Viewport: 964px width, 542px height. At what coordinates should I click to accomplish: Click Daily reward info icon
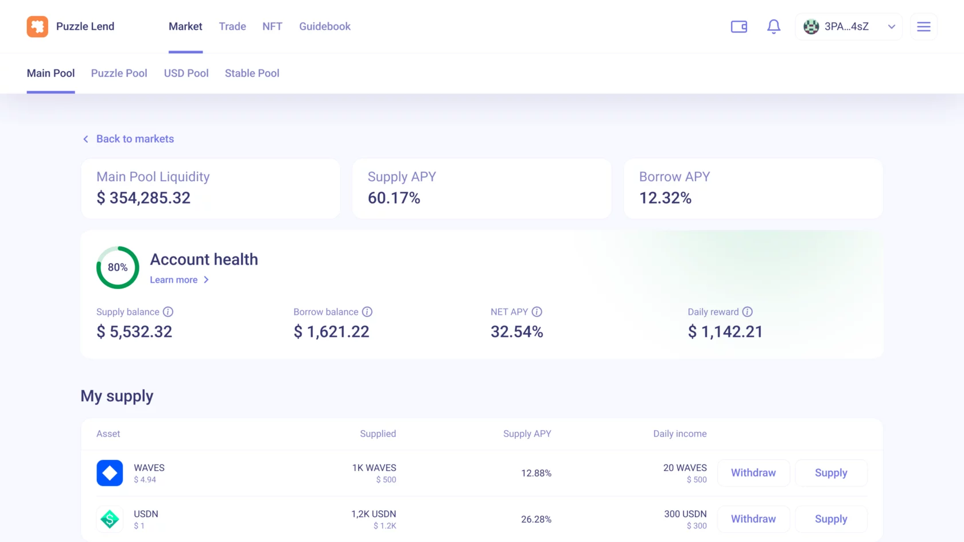(748, 312)
